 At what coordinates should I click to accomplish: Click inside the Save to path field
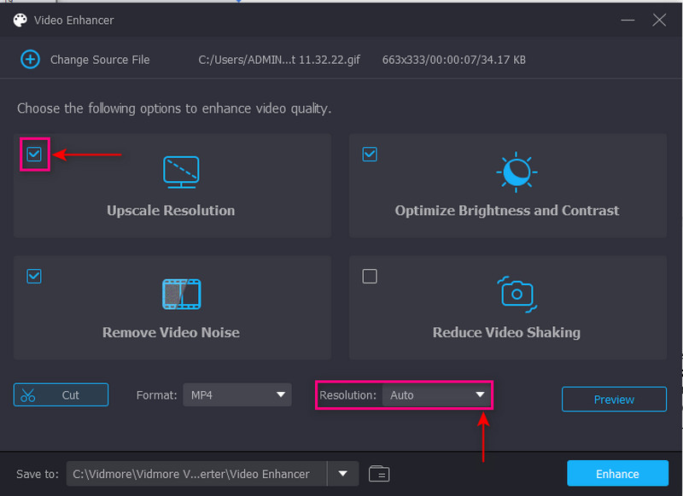point(196,473)
